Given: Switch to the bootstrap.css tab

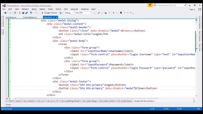Looking at the screenshot, I should [x=11, y=17].
